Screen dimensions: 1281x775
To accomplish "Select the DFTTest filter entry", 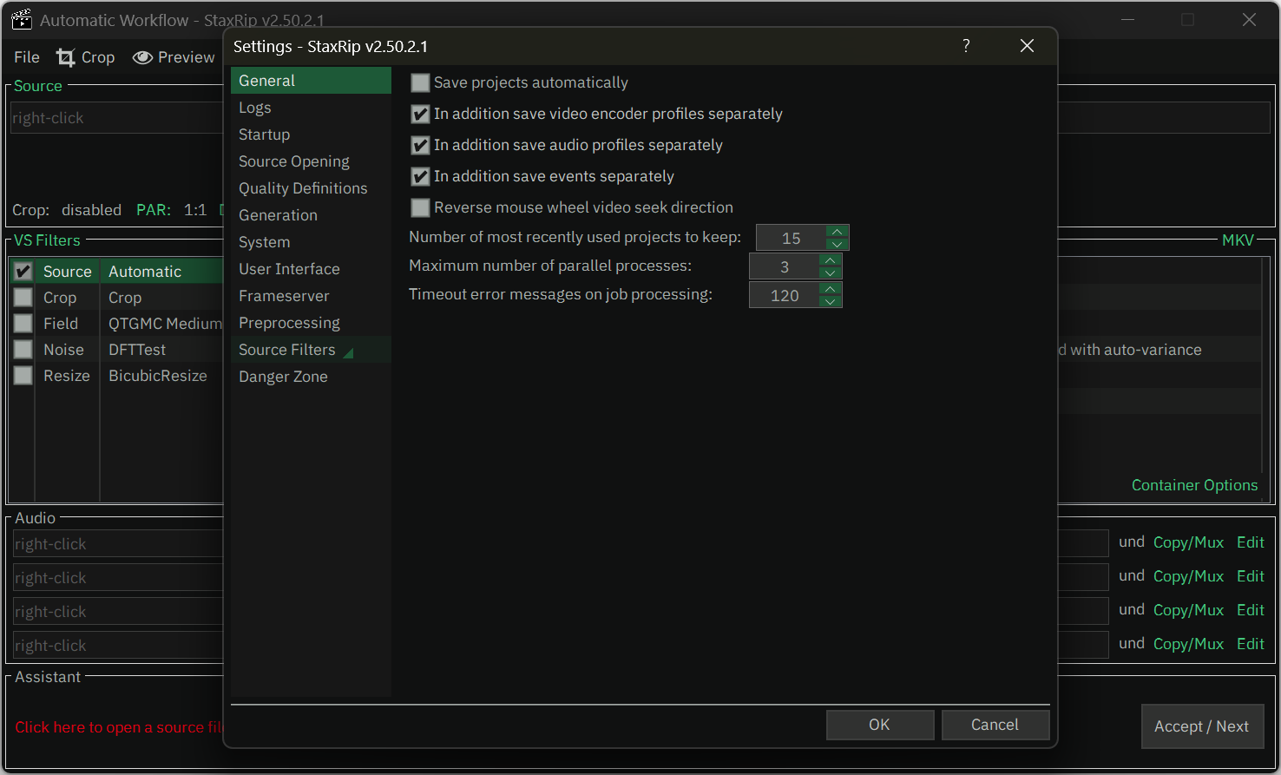I will click(137, 350).
